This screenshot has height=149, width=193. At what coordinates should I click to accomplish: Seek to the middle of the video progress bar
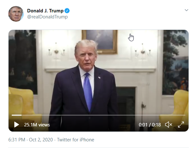pyautogui.click(x=99, y=115)
